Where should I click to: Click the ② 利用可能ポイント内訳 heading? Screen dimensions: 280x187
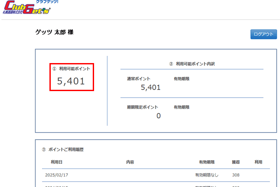tap(192, 64)
